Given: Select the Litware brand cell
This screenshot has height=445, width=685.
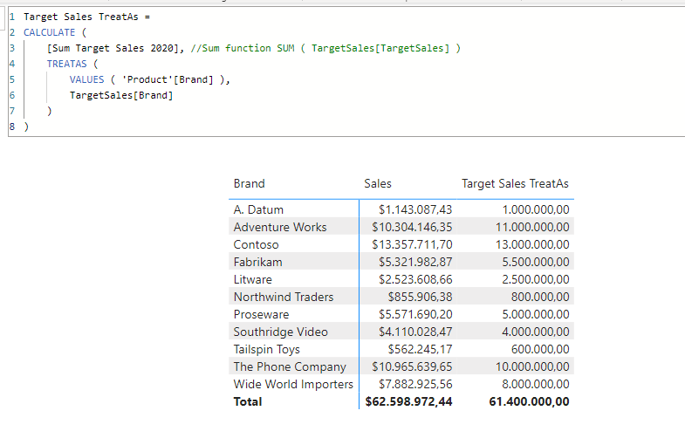Looking at the screenshot, I should coord(252,279).
